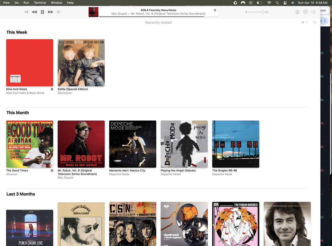This screenshot has width=332, height=246.
Task: Toggle shuffle playback
Action: [26, 12]
